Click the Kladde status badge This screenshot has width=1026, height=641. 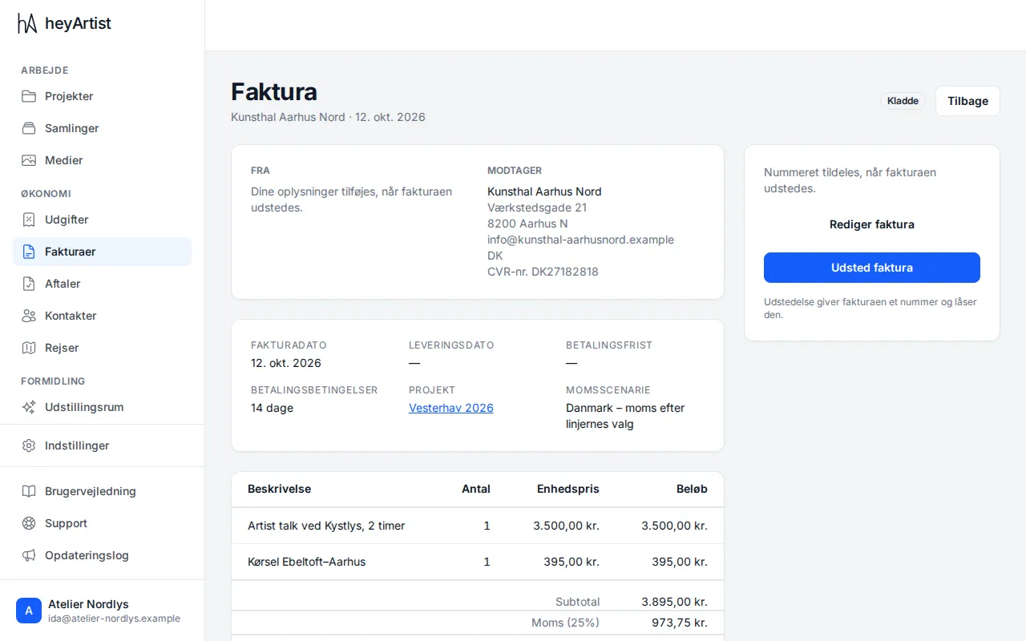click(x=903, y=101)
